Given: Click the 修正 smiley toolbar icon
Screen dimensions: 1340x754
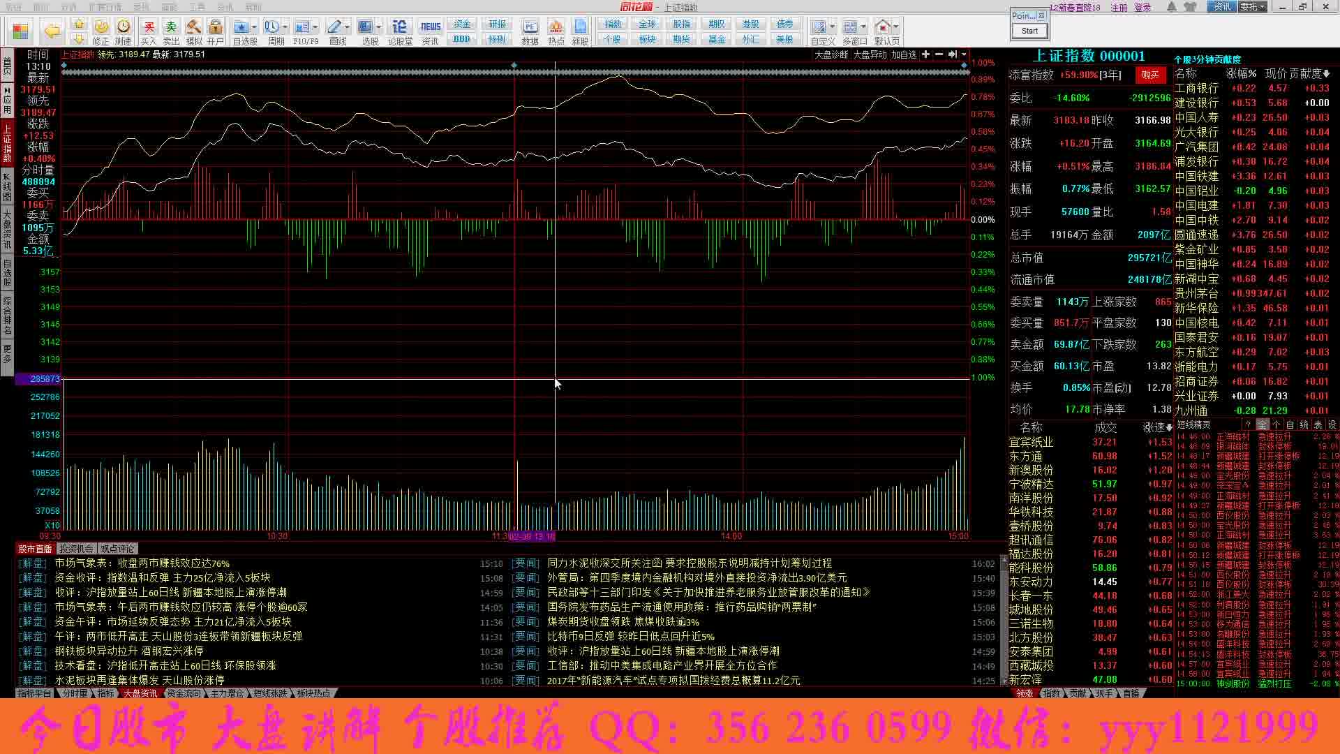Looking at the screenshot, I should click(x=101, y=27).
